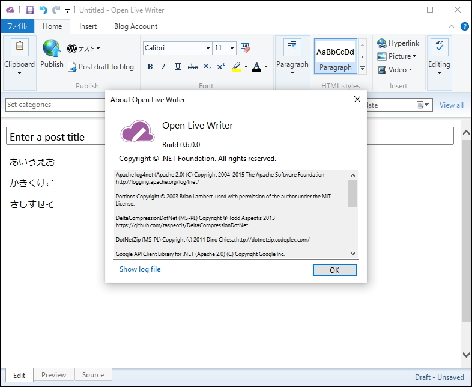The width and height of the screenshot is (472, 387).
Task: Click OK in About dialog
Action: pos(334,270)
